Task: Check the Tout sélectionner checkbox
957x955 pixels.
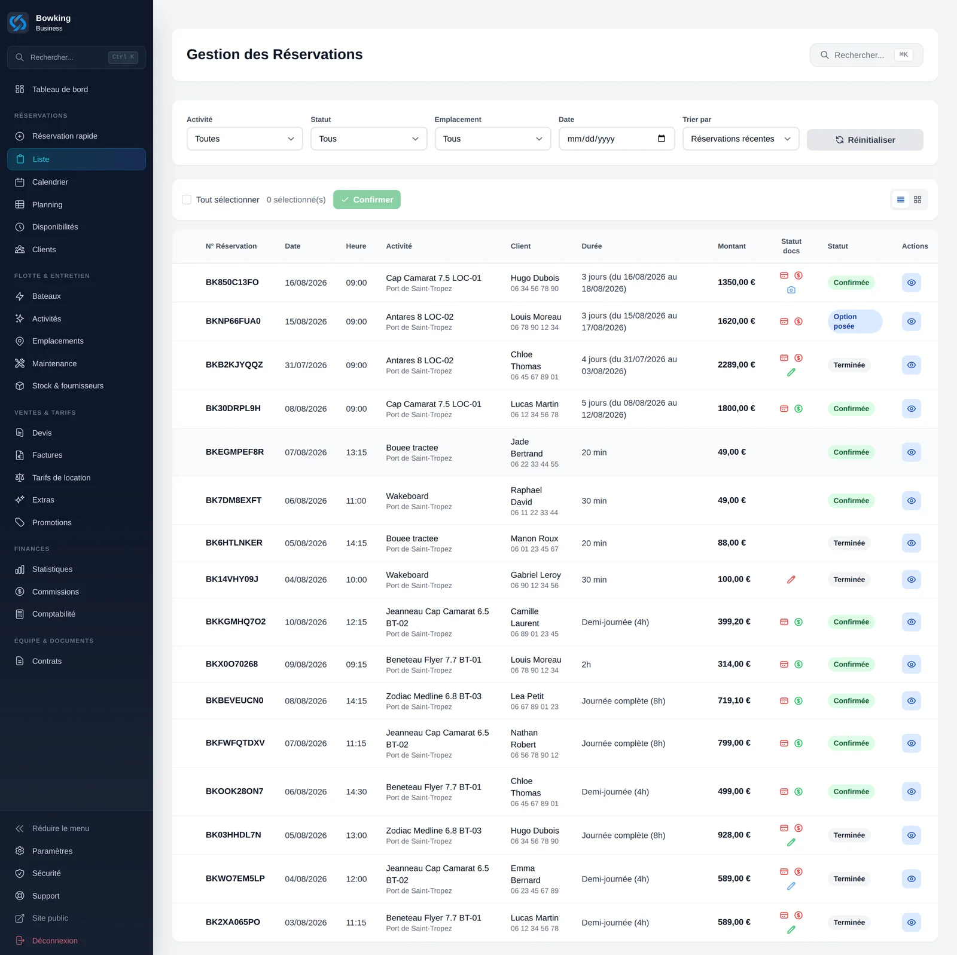Action: (x=187, y=200)
